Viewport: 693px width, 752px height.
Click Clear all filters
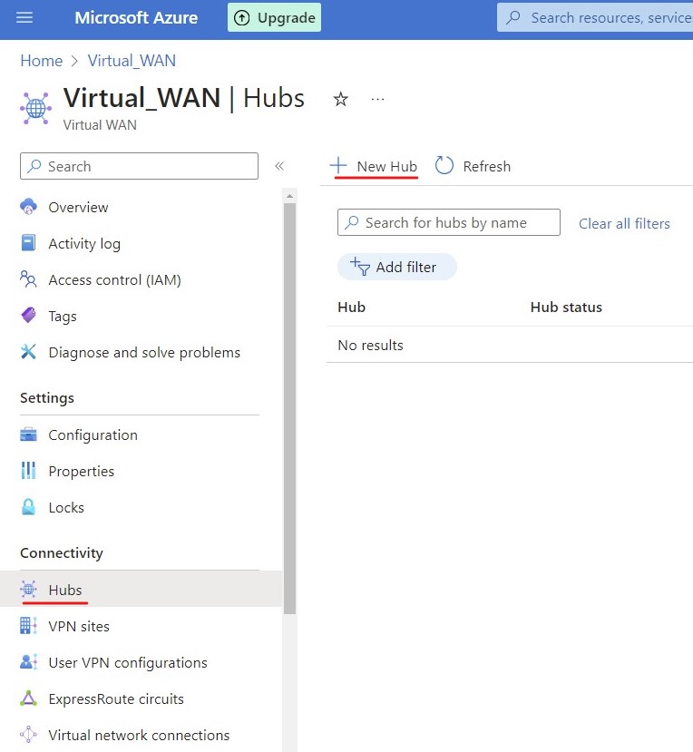[624, 223]
